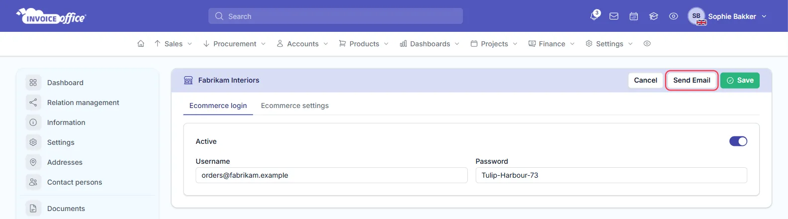Image resolution: width=788 pixels, height=219 pixels.
Task: Click the store icon beside Fabrikam Interiors
Action: 188,80
